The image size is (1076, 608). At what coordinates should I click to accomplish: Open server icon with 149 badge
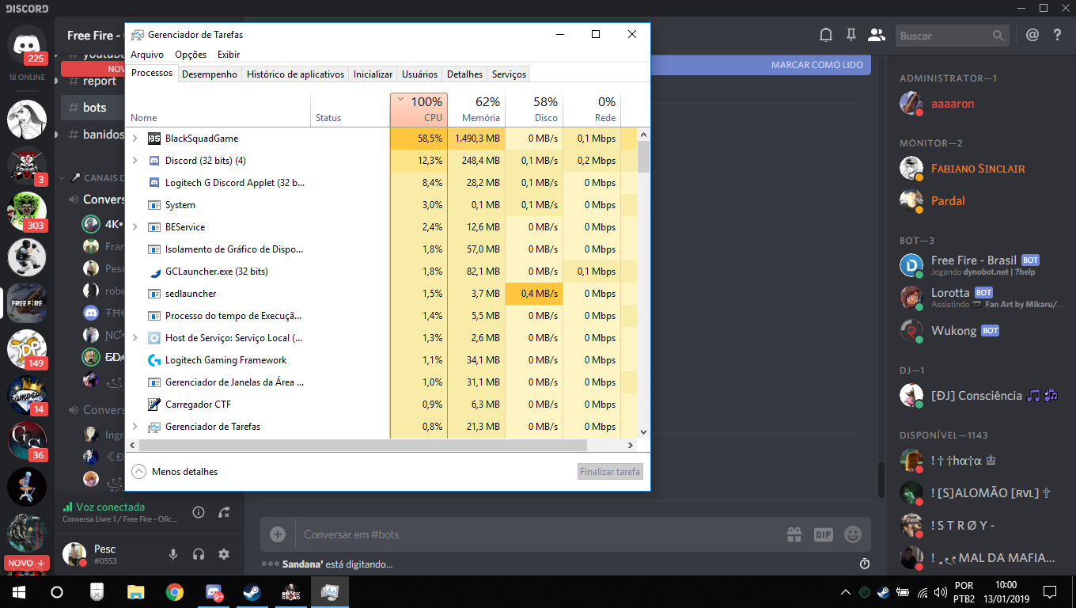27,348
